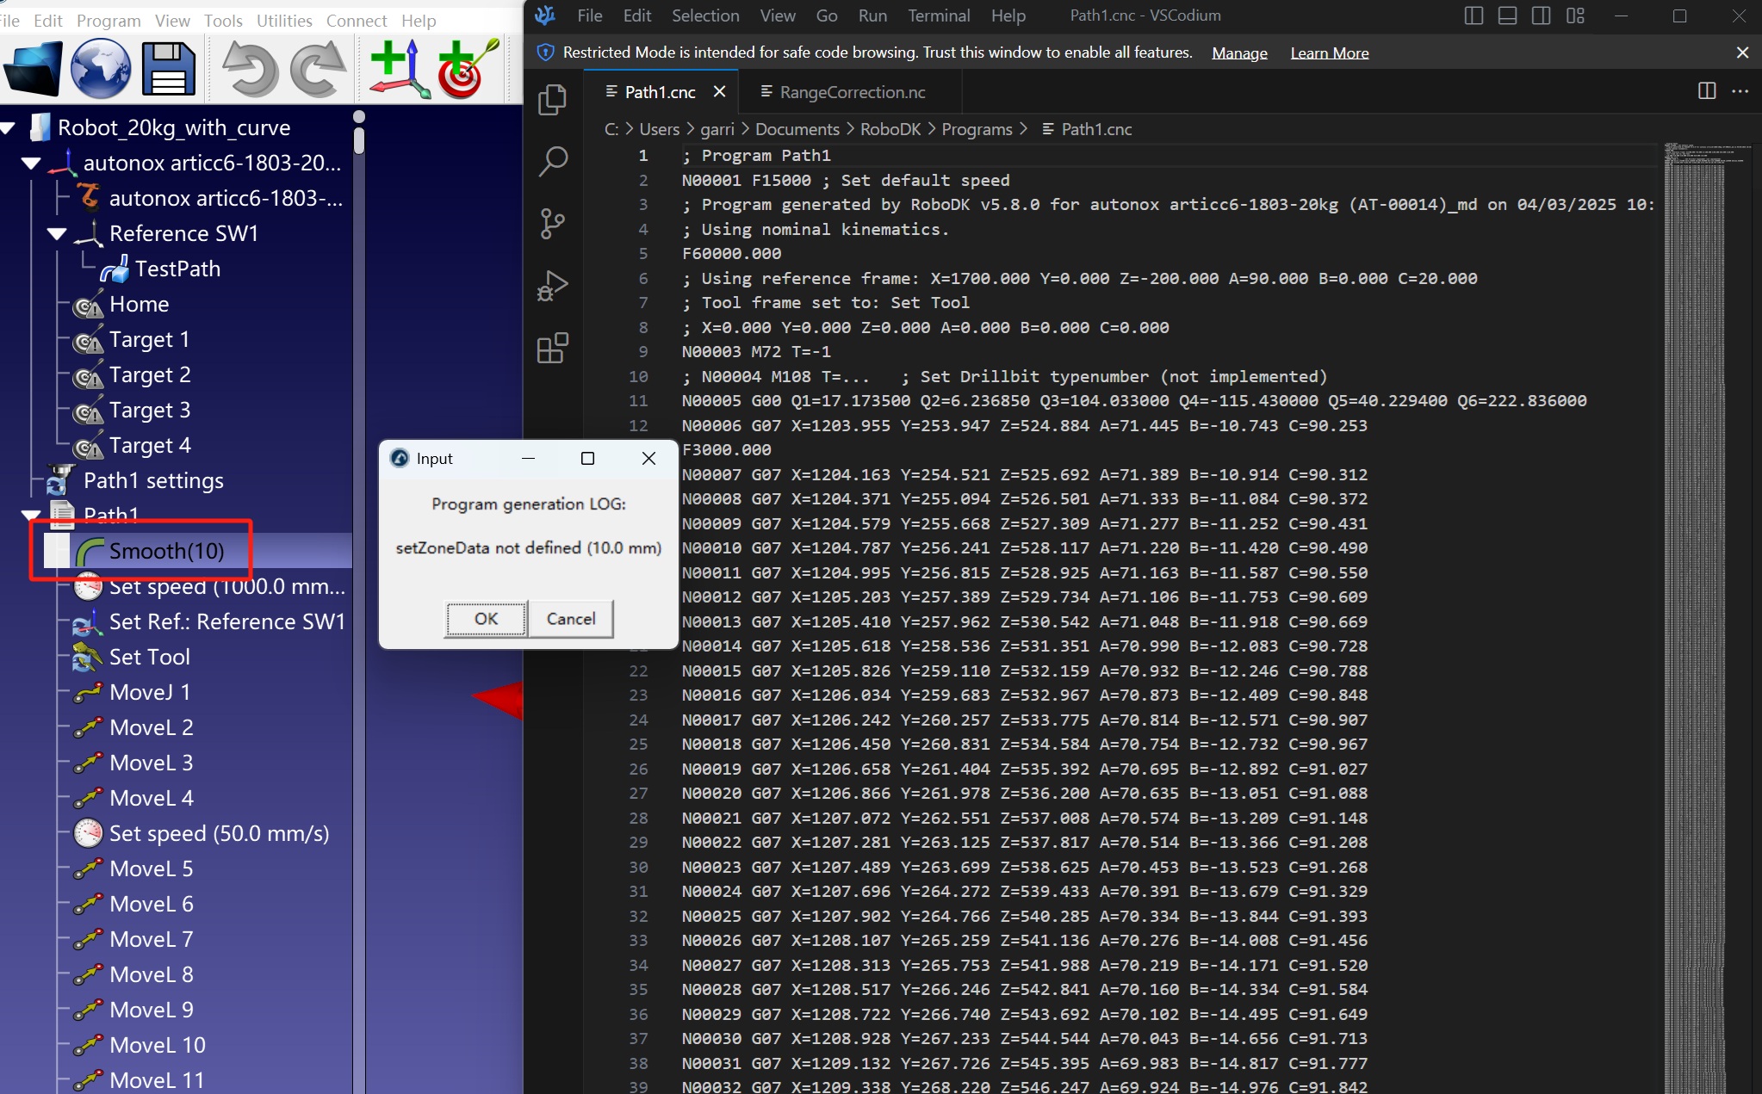Open Customize Layout options
Viewport: 1762px width, 1094px height.
coord(1575,15)
